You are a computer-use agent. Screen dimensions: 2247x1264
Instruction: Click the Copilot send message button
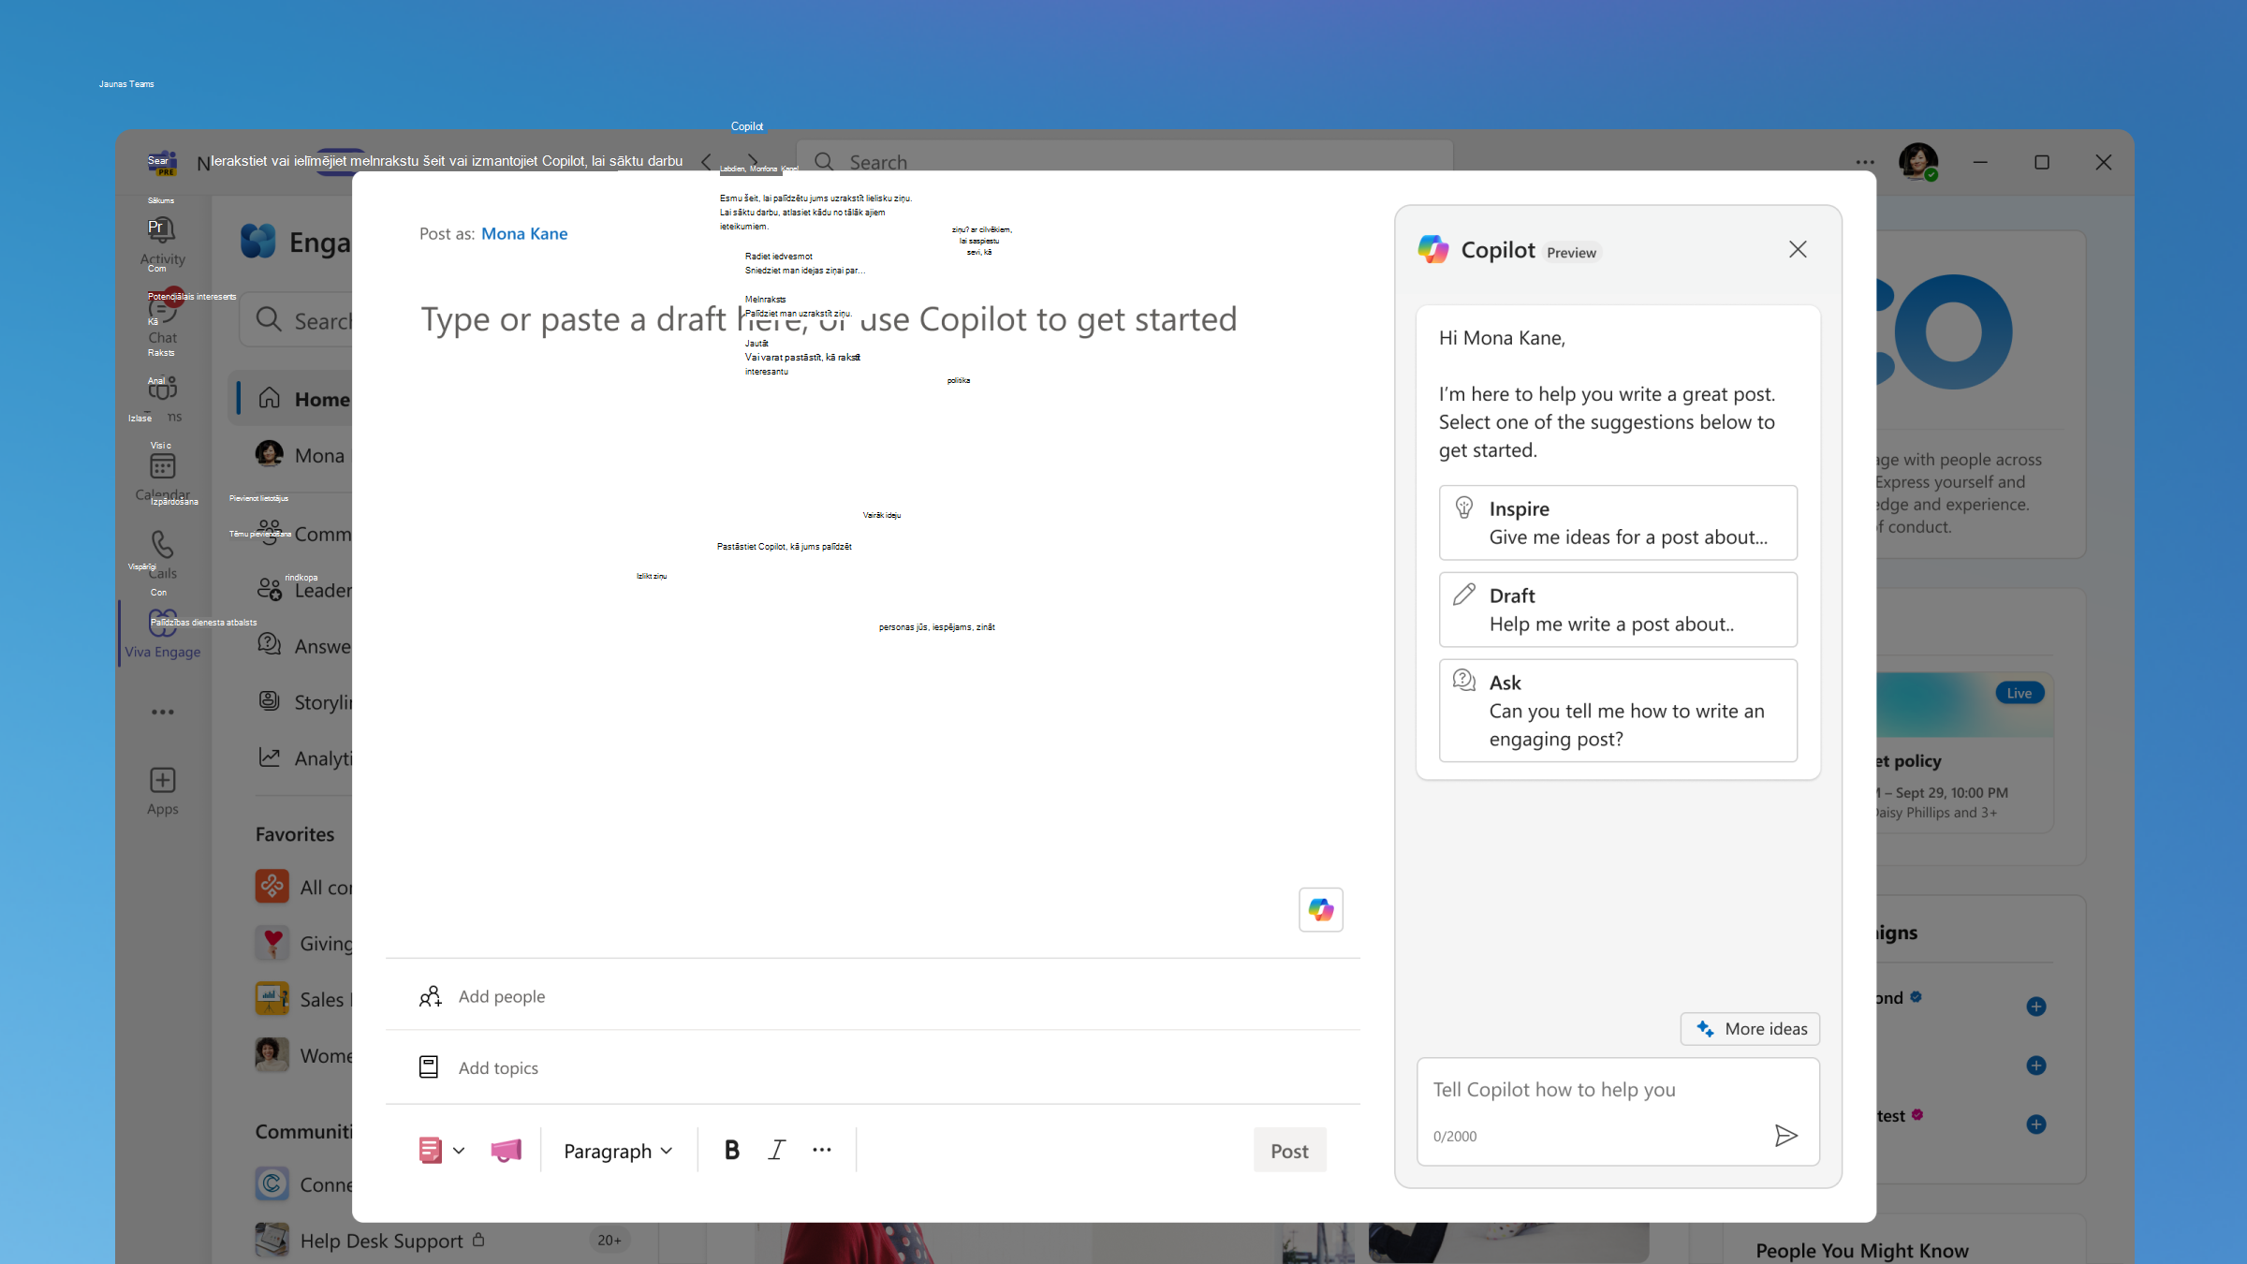pos(1785,1136)
